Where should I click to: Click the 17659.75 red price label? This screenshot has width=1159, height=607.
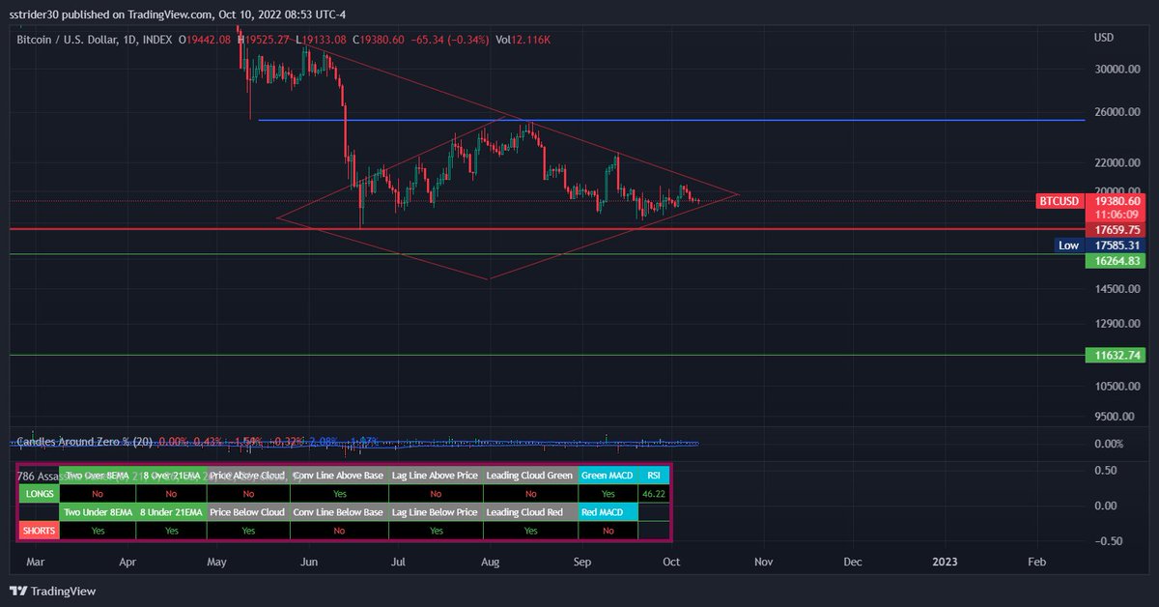[x=1116, y=230]
